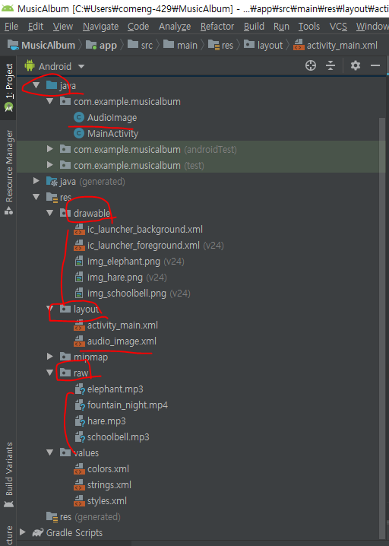This screenshot has width=389, height=546.
Task: Open the Code menu
Action: 138,27
